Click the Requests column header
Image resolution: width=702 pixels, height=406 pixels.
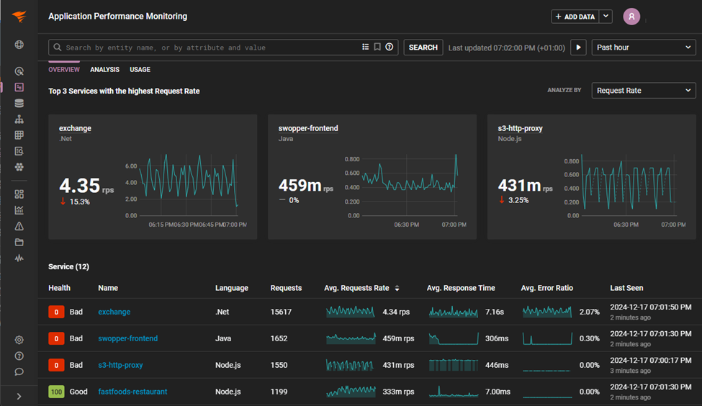coord(286,288)
